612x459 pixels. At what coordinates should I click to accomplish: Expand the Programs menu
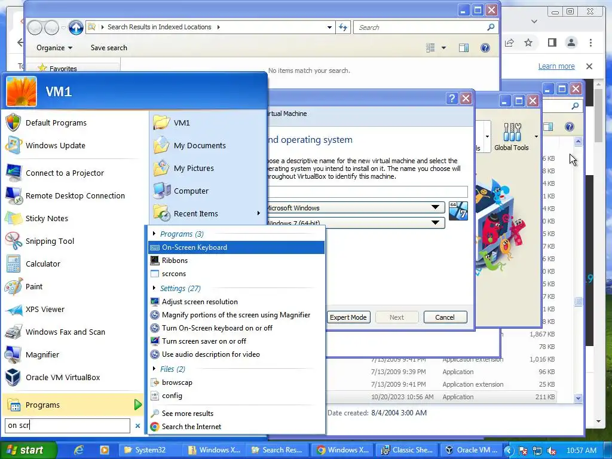pos(72,405)
